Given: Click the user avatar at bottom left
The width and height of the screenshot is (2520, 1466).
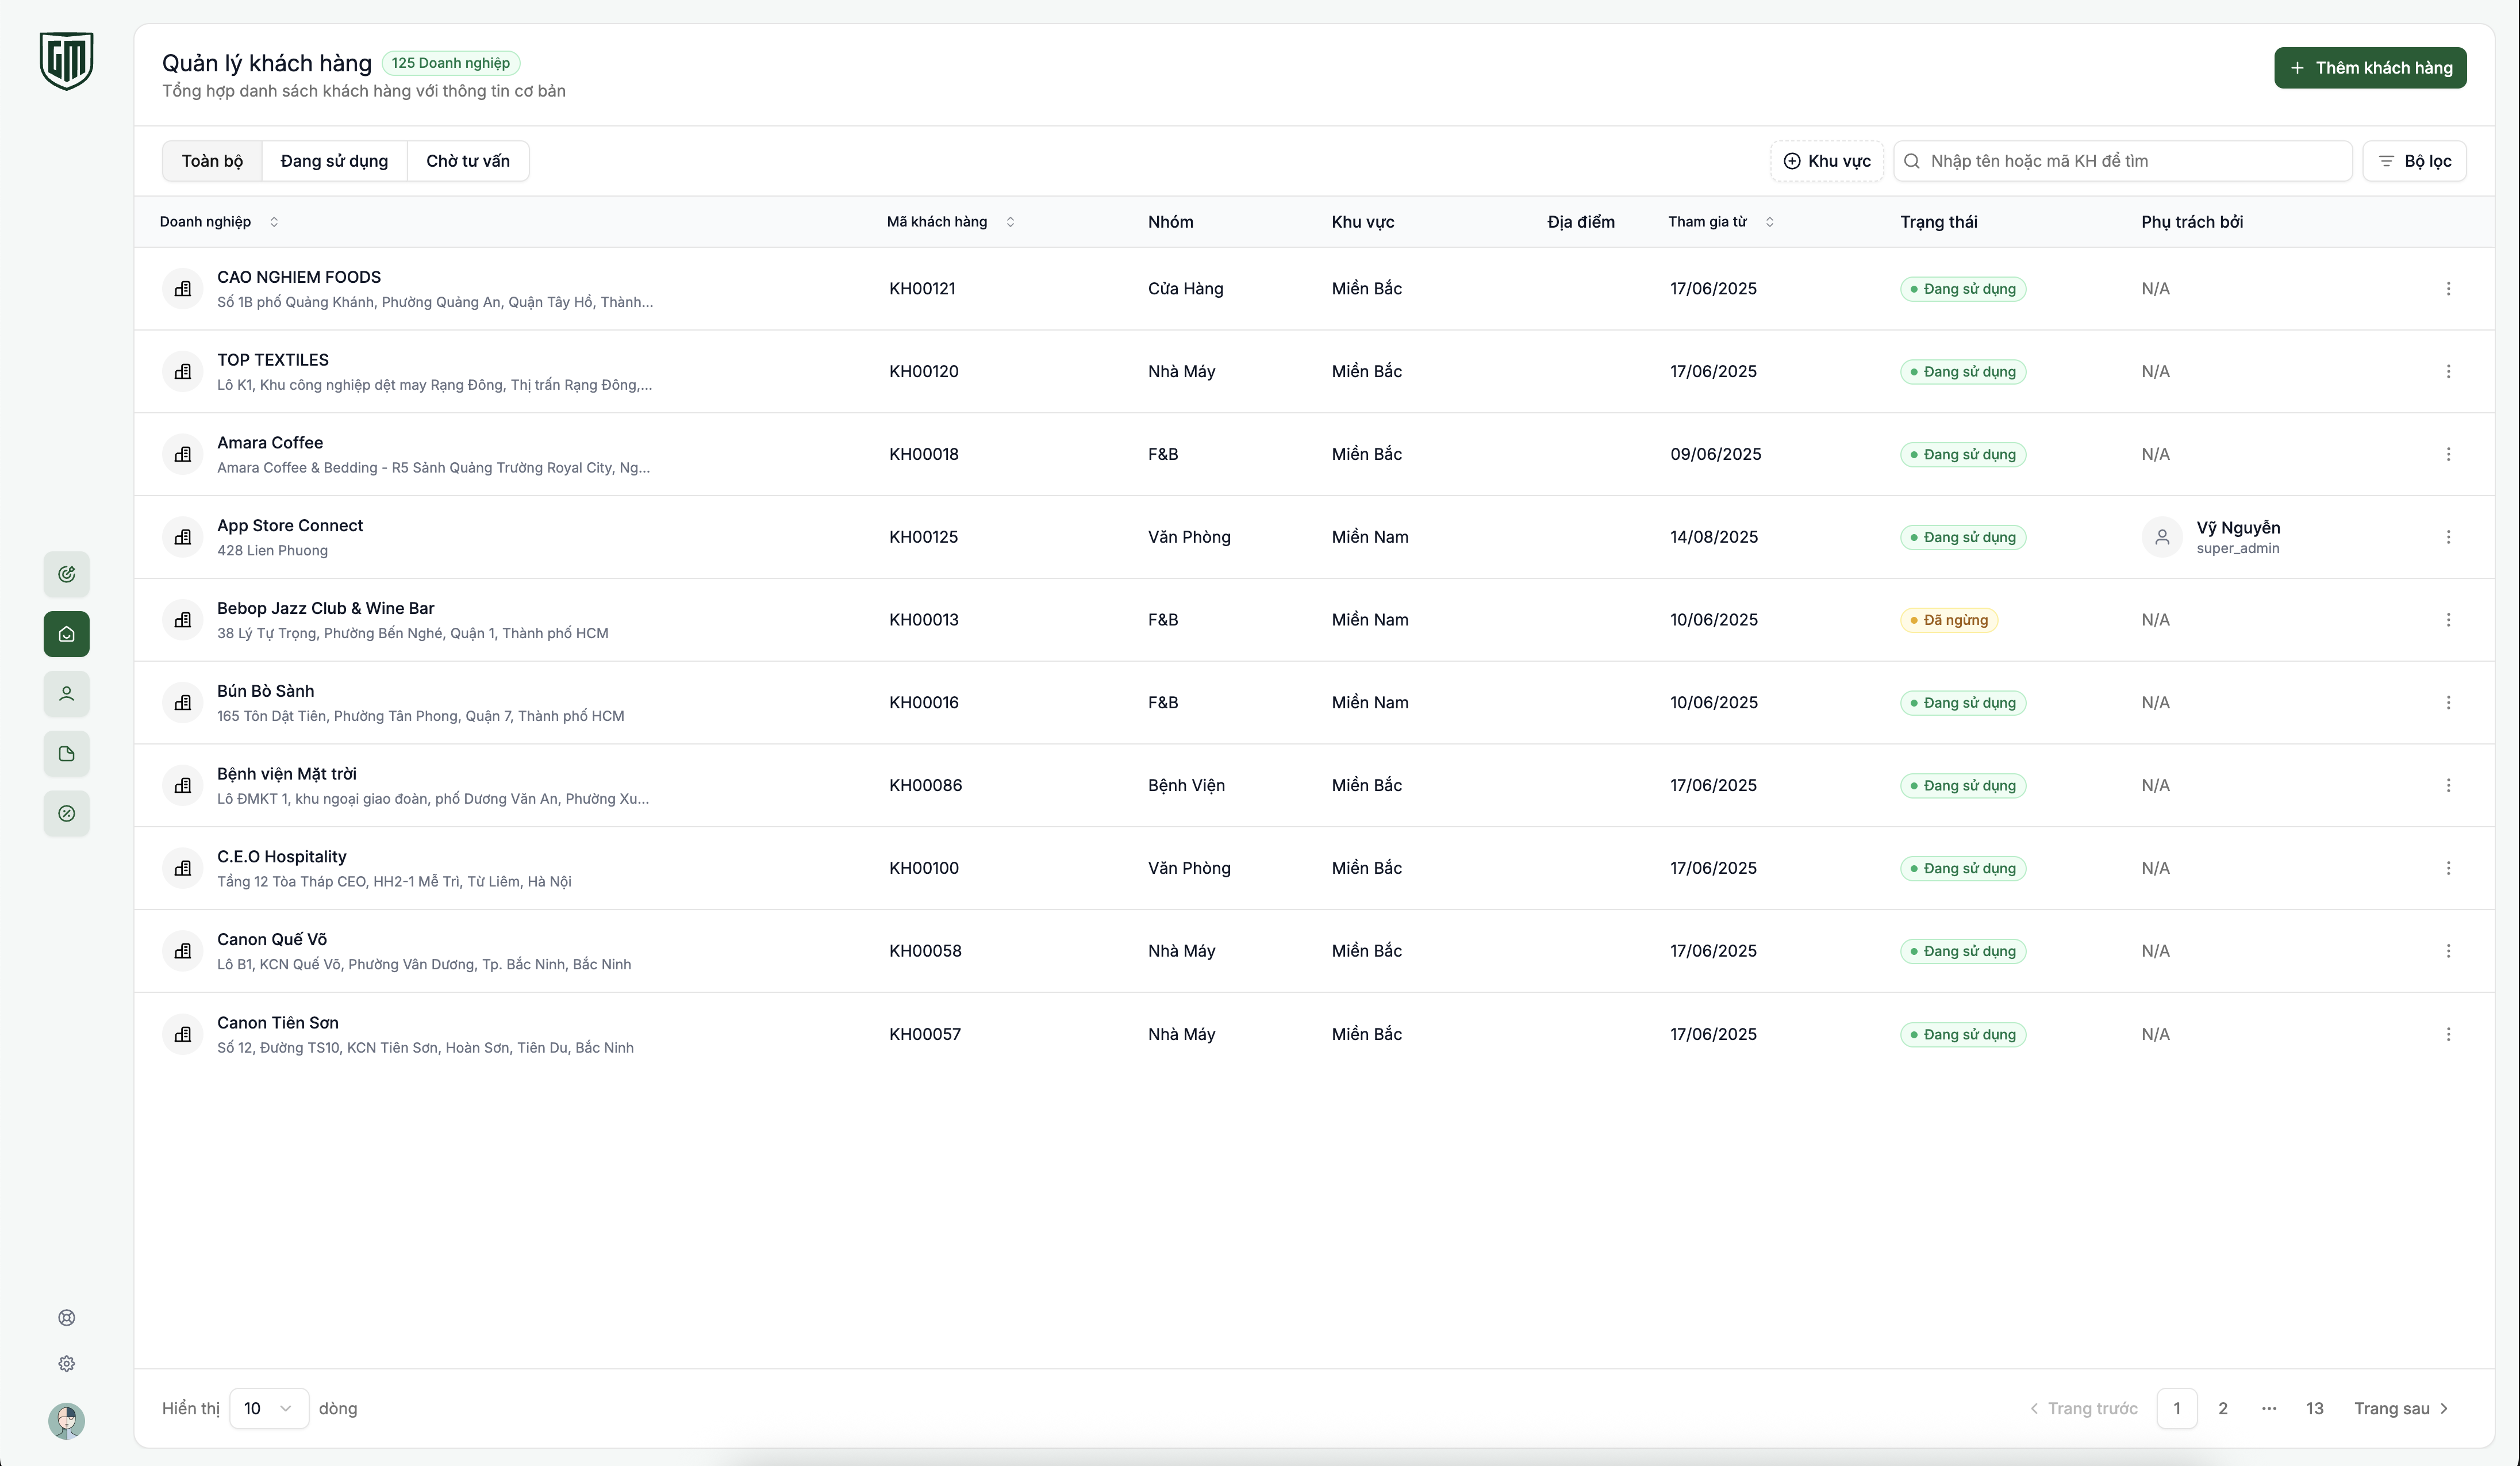Looking at the screenshot, I should click(x=66, y=1421).
